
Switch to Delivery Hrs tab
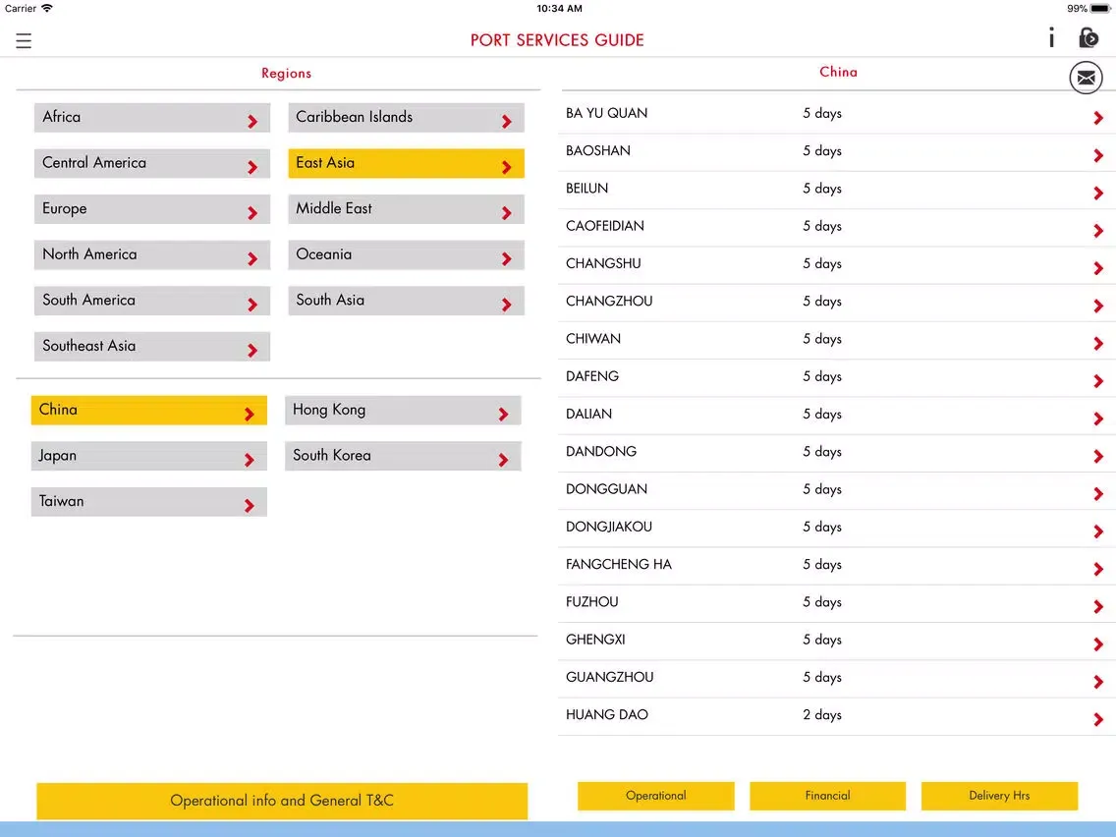coord(999,796)
